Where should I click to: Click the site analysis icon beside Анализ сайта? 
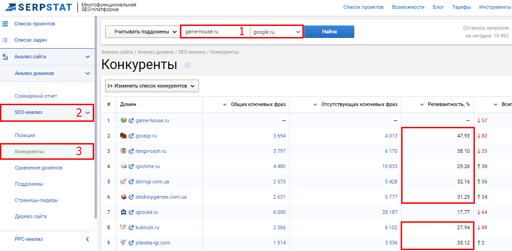(5, 56)
